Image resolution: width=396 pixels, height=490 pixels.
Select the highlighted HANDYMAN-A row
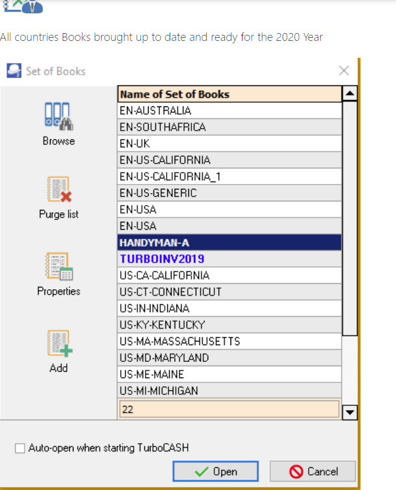click(229, 242)
